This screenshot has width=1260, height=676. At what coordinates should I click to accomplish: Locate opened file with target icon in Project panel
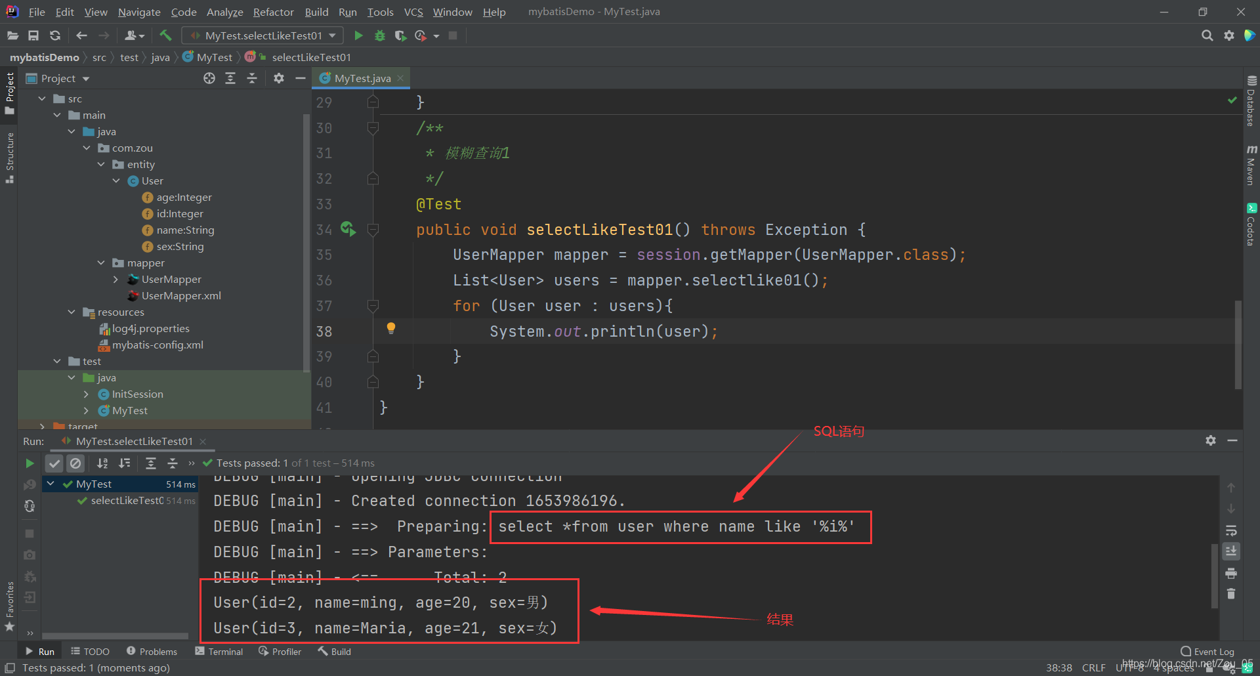pyautogui.click(x=209, y=78)
